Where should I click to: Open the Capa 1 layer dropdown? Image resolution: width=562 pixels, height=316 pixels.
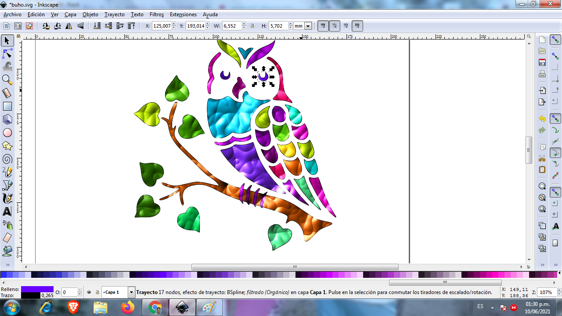coord(131,292)
